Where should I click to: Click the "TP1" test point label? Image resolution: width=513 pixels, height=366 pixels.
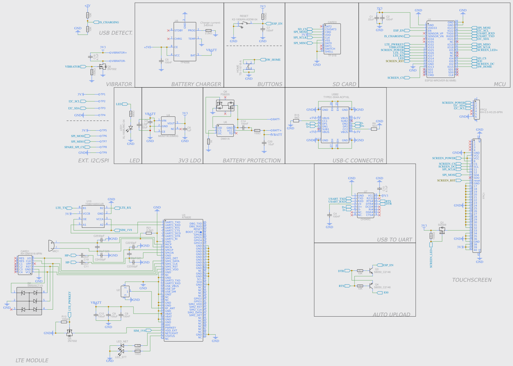coord(103,94)
